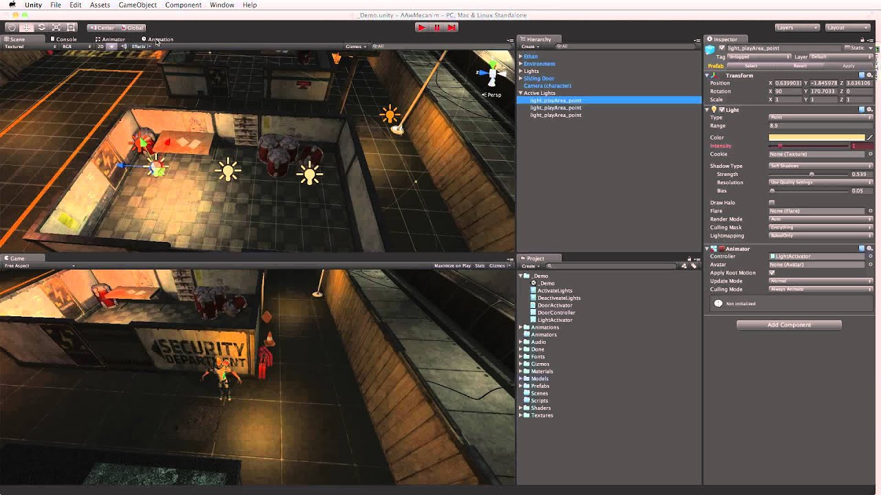The height and width of the screenshot is (495, 881).
Task: Mute scene view audio speaker icon
Action: [124, 47]
